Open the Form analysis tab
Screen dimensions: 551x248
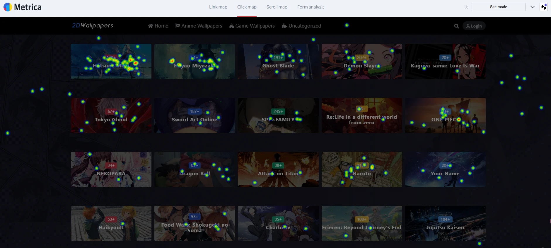click(311, 7)
